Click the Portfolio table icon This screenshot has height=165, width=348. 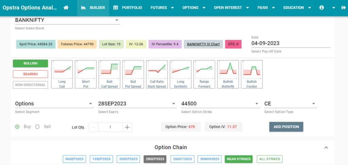[116, 7]
